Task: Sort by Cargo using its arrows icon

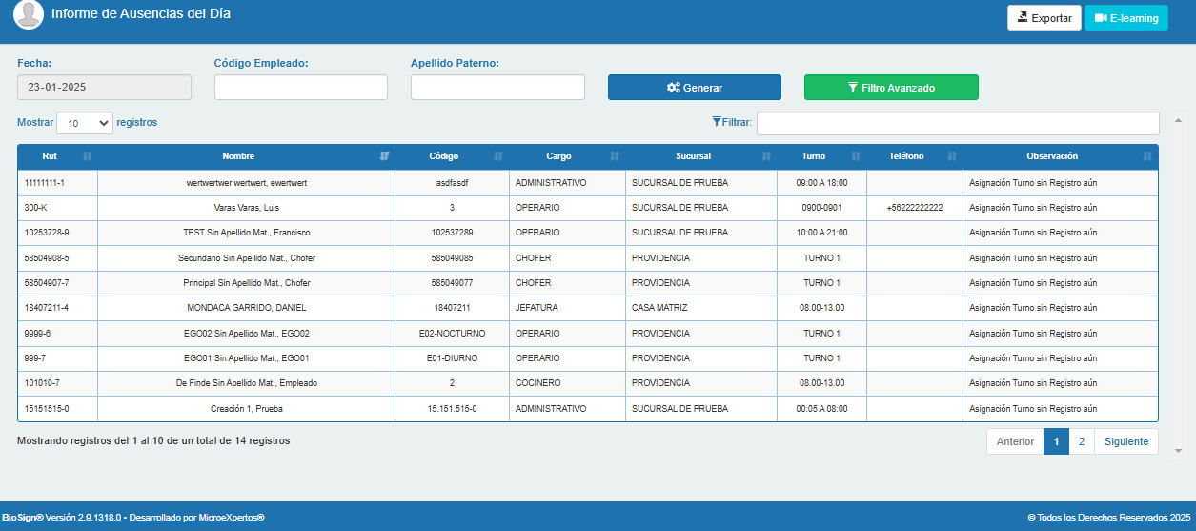Action: click(615, 156)
